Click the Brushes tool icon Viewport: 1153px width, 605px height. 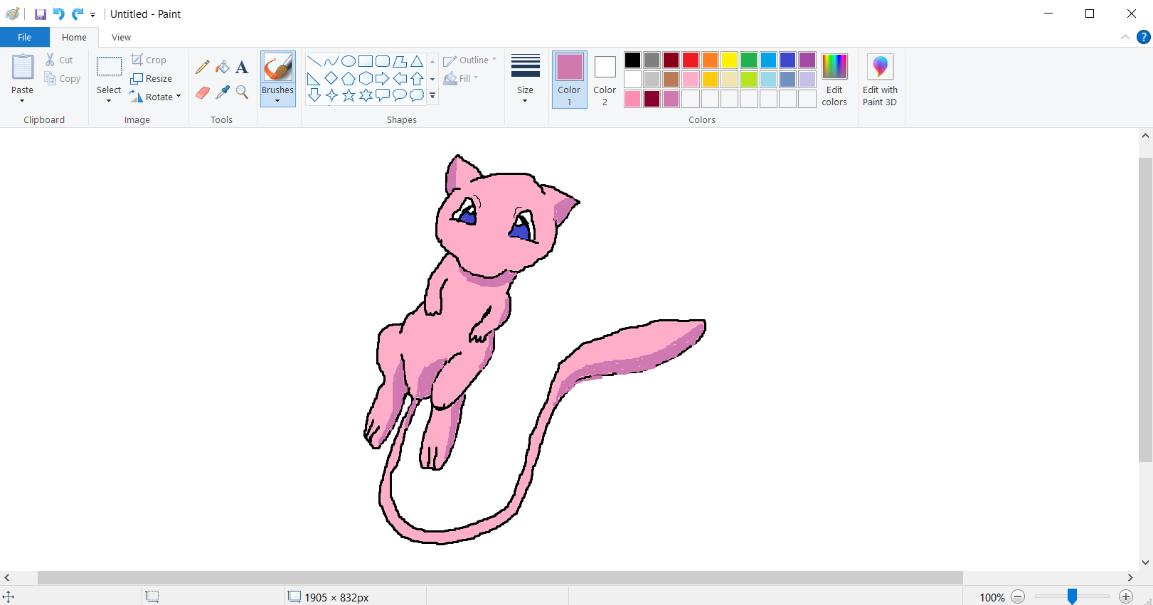[x=277, y=68]
